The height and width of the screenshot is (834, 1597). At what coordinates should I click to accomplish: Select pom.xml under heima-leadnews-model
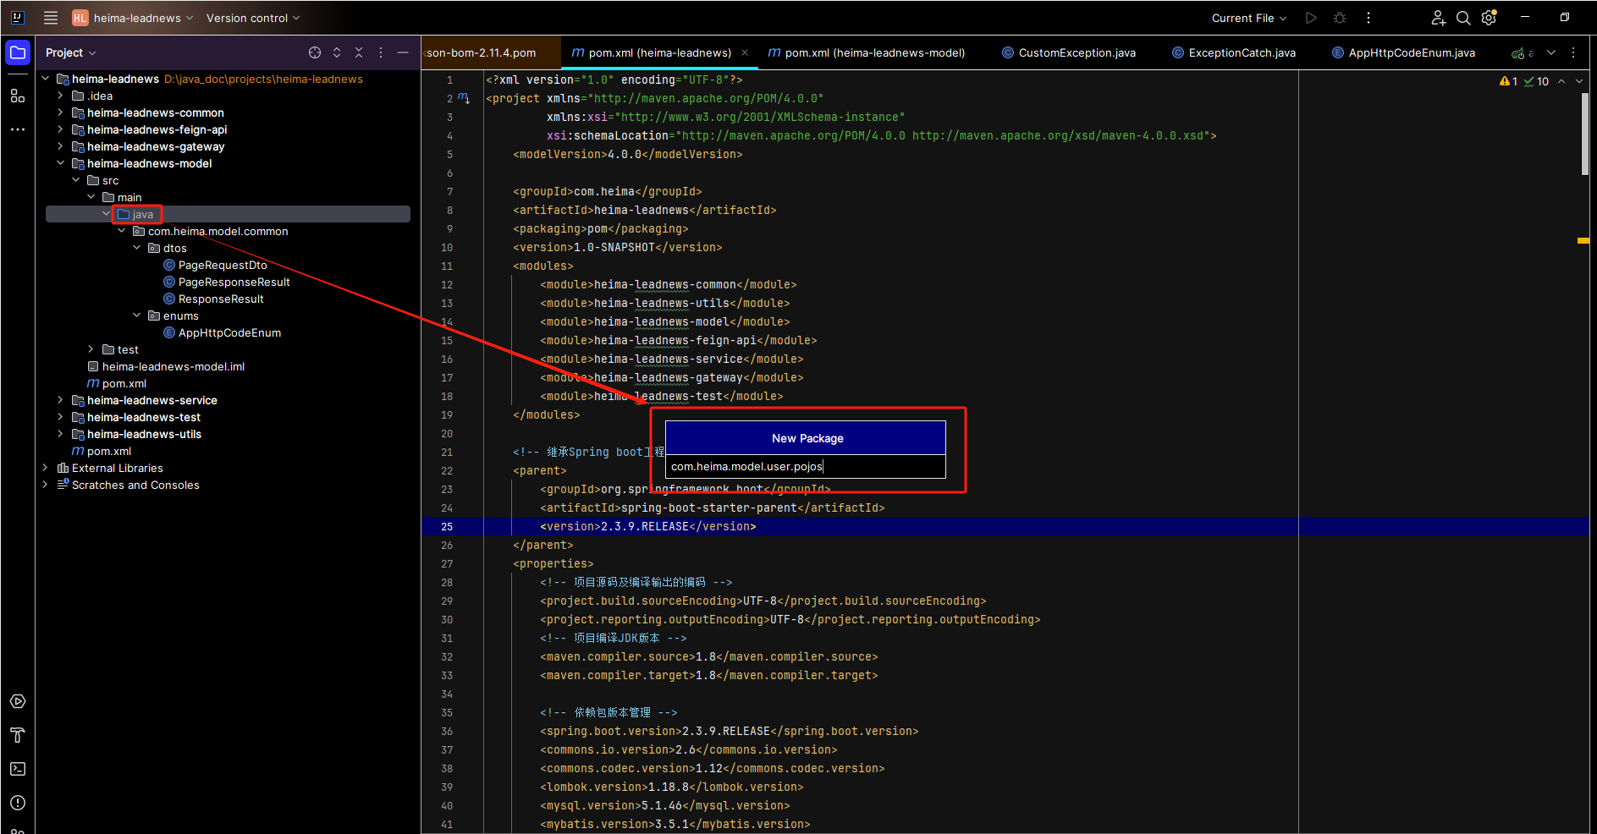(x=124, y=383)
